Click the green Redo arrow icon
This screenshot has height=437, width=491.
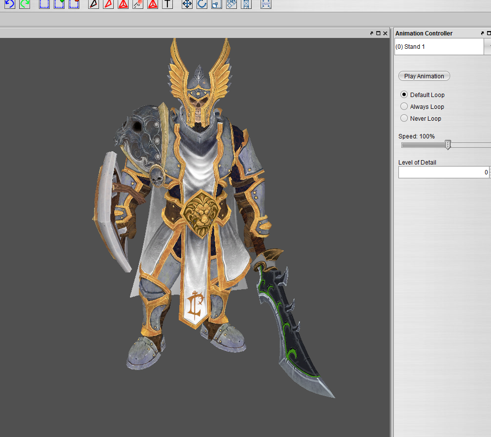pos(25,4)
